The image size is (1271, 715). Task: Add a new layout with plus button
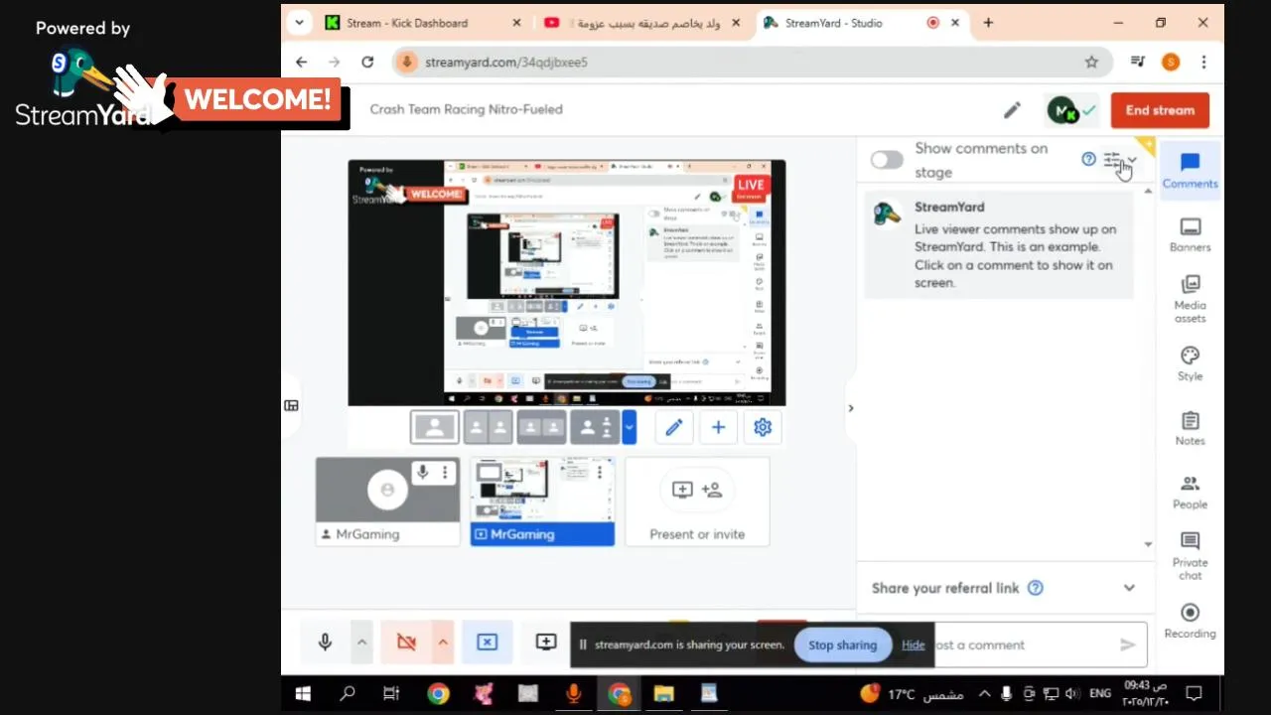(718, 427)
